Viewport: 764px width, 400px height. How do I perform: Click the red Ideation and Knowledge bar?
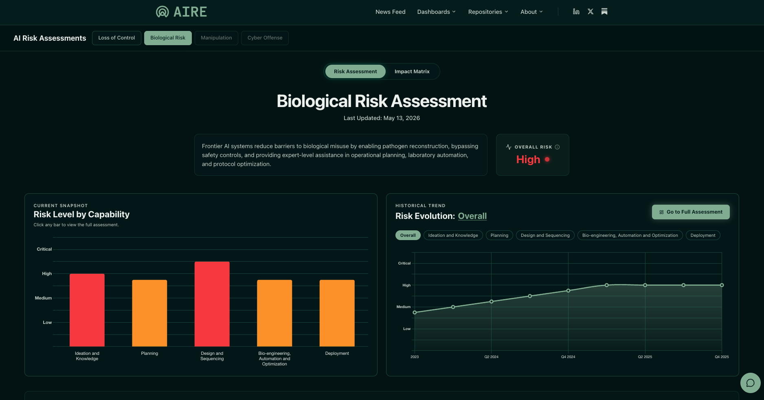[87, 310]
